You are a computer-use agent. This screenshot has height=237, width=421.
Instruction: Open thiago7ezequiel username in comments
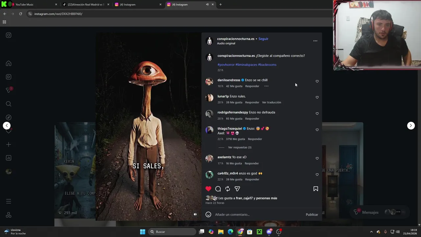click(230, 129)
